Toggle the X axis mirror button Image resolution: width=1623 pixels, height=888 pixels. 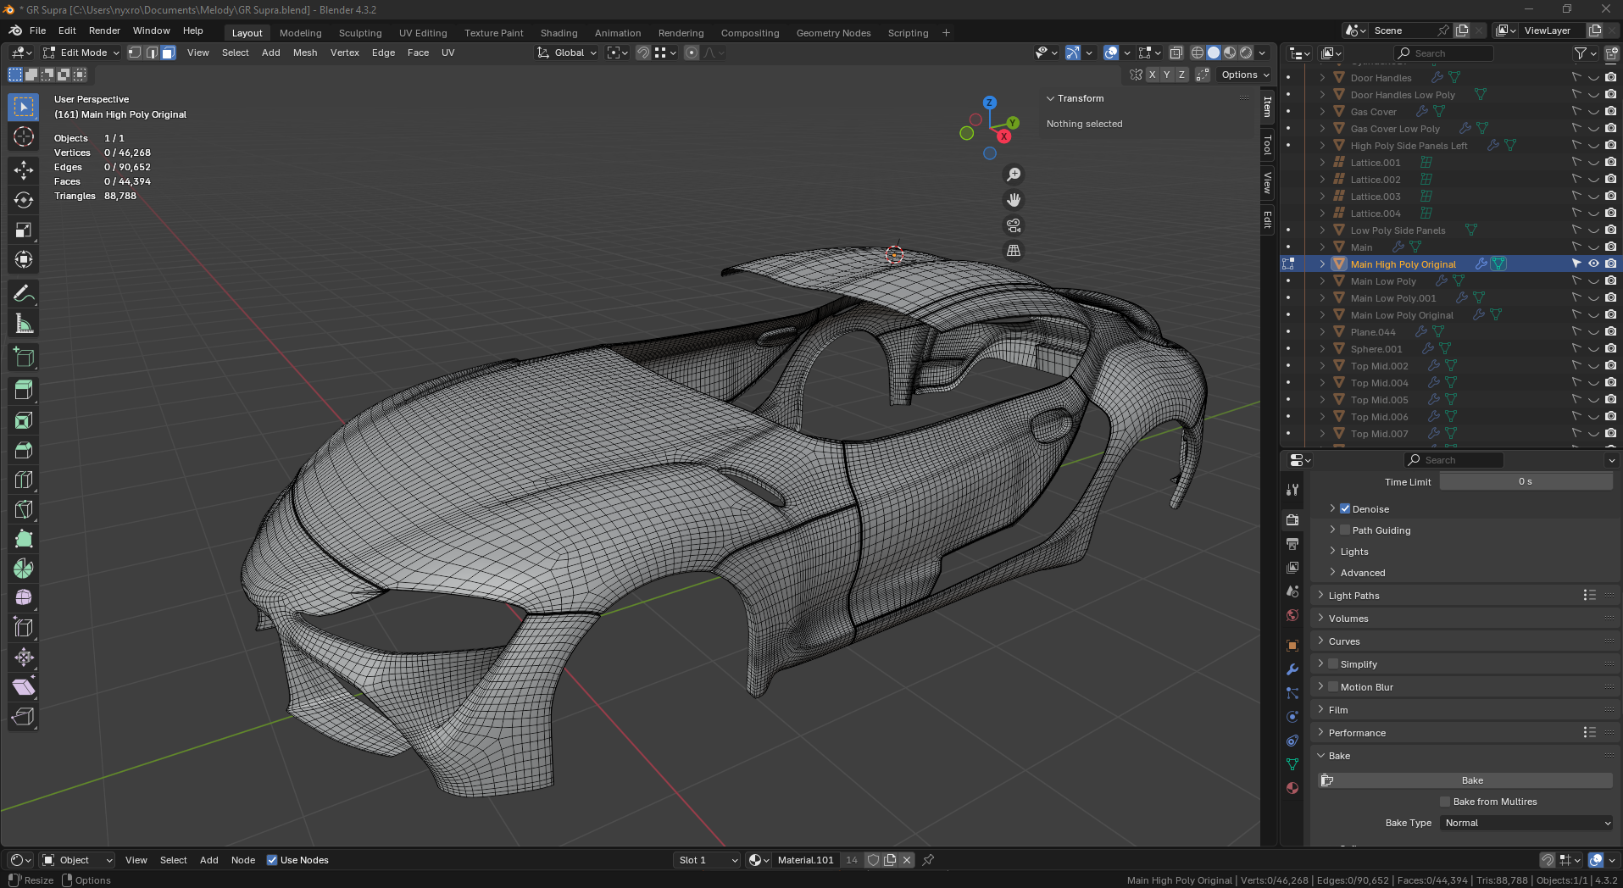pos(1152,75)
